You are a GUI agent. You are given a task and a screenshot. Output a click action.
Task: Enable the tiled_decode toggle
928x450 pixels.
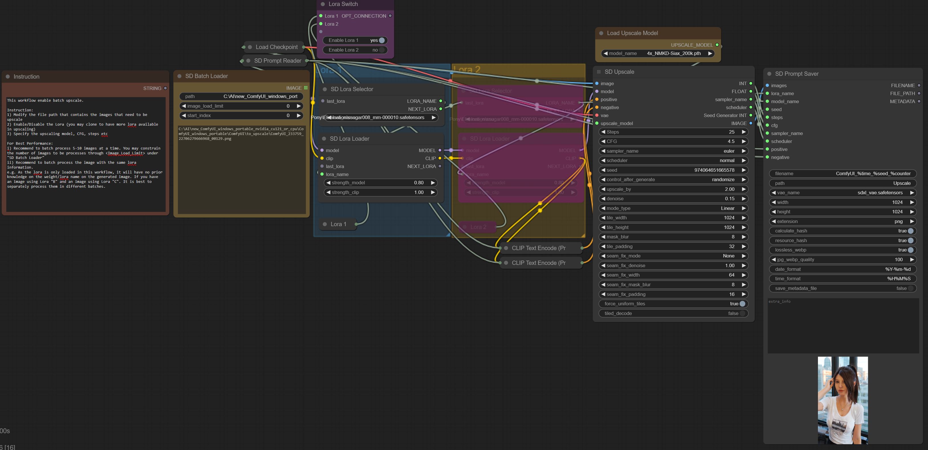(742, 313)
